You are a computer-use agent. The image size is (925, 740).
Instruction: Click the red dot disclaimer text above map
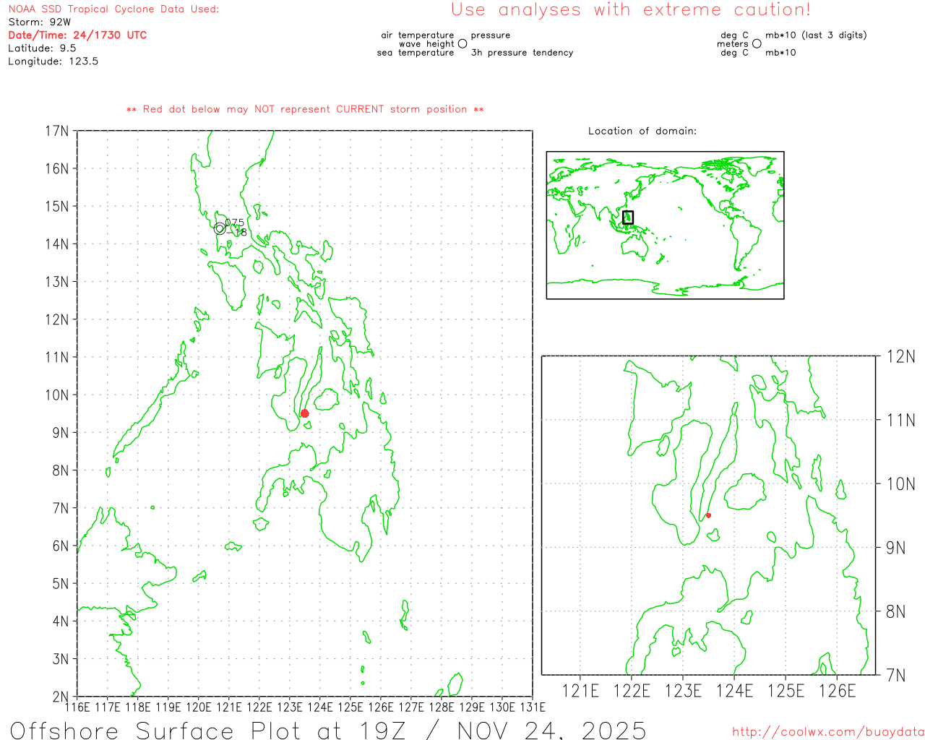pyautogui.click(x=305, y=109)
